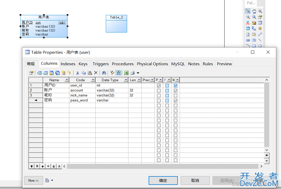Pick the Procedure gear tool in palette
281x189 pixels.
click(260, 28)
